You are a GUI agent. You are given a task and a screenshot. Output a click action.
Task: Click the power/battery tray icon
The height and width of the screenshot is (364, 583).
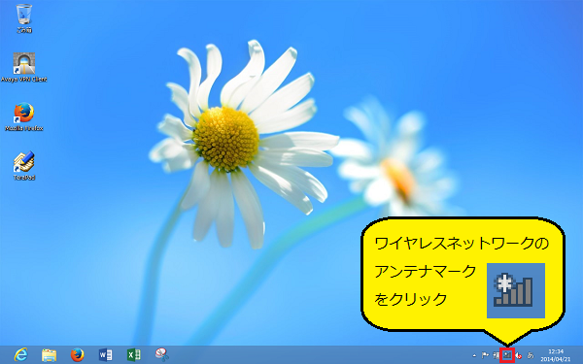pyautogui.click(x=496, y=355)
